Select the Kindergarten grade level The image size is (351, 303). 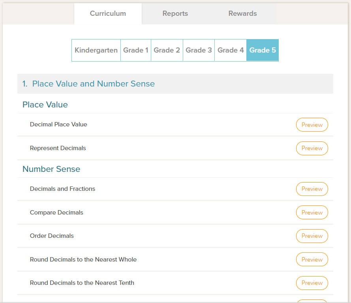click(96, 50)
